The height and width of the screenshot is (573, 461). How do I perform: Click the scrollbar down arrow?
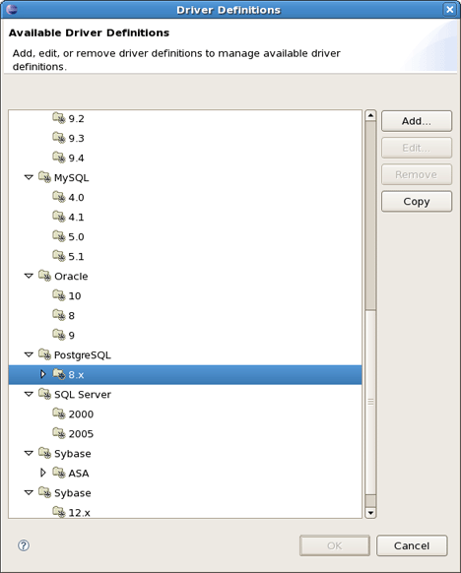(x=370, y=513)
